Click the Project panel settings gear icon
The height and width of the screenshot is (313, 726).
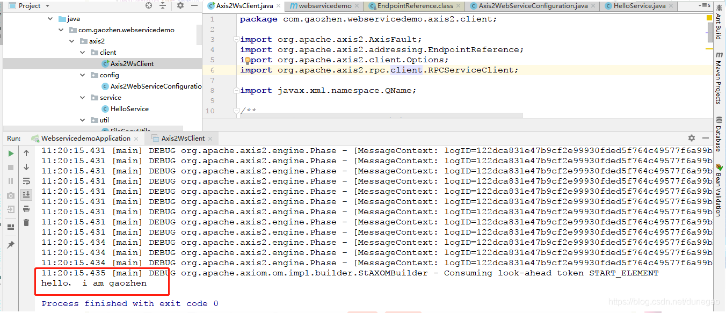[x=179, y=5]
